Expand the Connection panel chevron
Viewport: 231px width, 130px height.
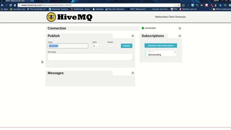click(180, 28)
